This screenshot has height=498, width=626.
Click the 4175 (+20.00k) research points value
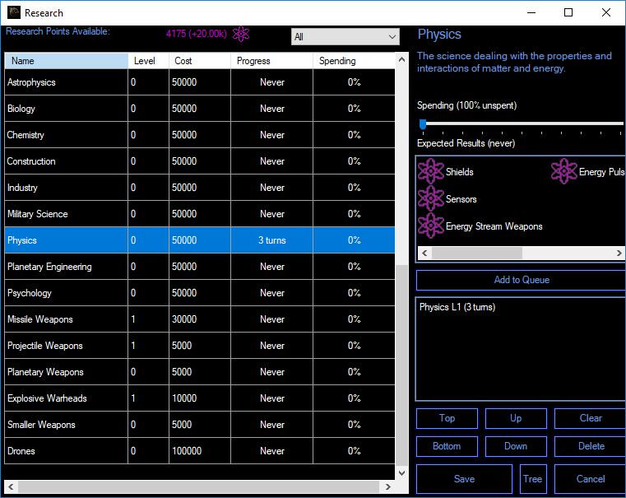(197, 34)
